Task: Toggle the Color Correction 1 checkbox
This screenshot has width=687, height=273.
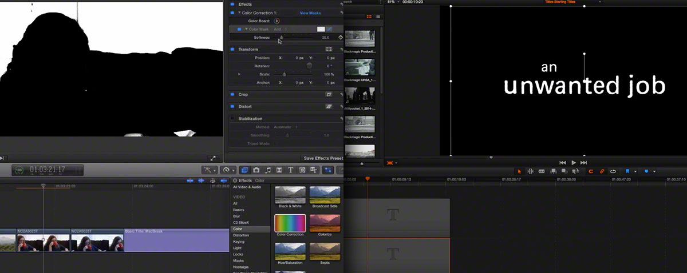Action: pyautogui.click(x=232, y=13)
